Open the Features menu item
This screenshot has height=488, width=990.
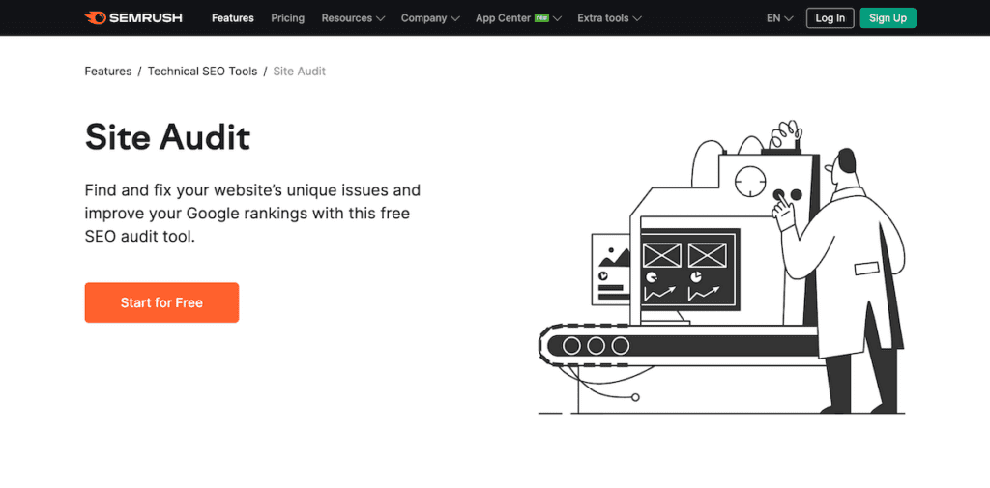tap(233, 18)
